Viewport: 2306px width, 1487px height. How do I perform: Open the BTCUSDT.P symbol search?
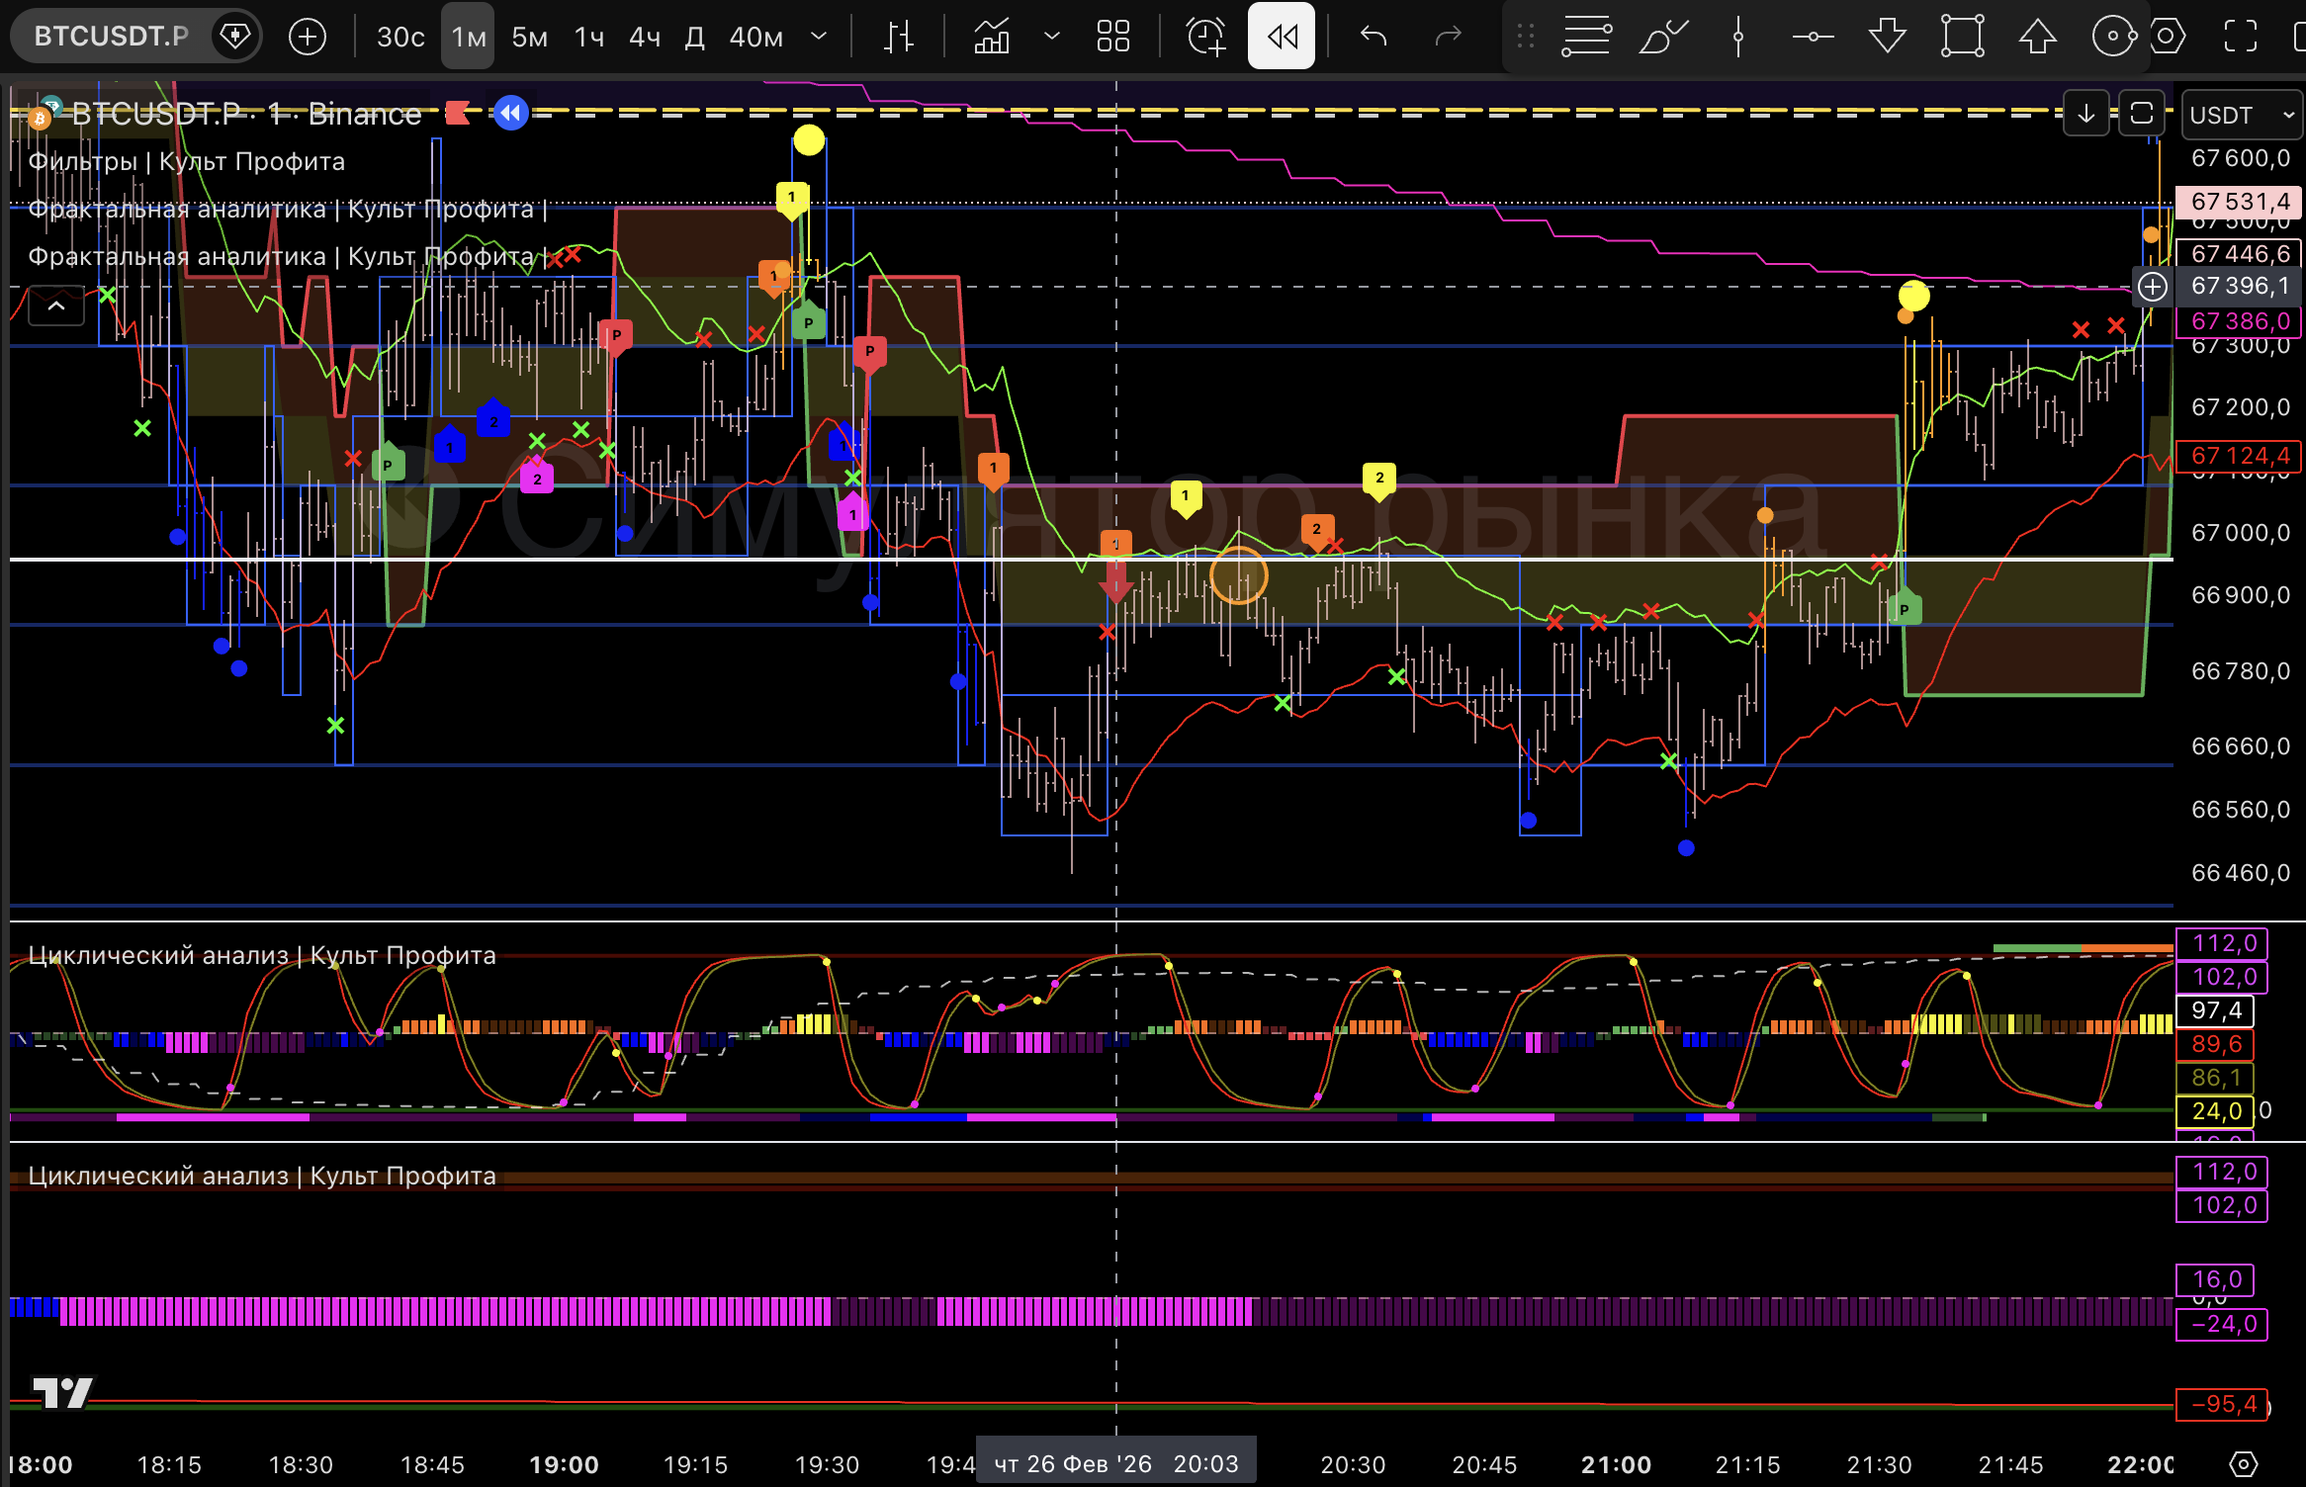point(111,37)
